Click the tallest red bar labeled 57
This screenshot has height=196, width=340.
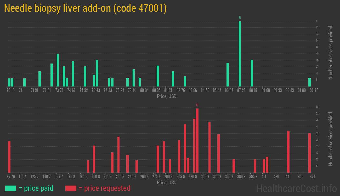point(197,140)
